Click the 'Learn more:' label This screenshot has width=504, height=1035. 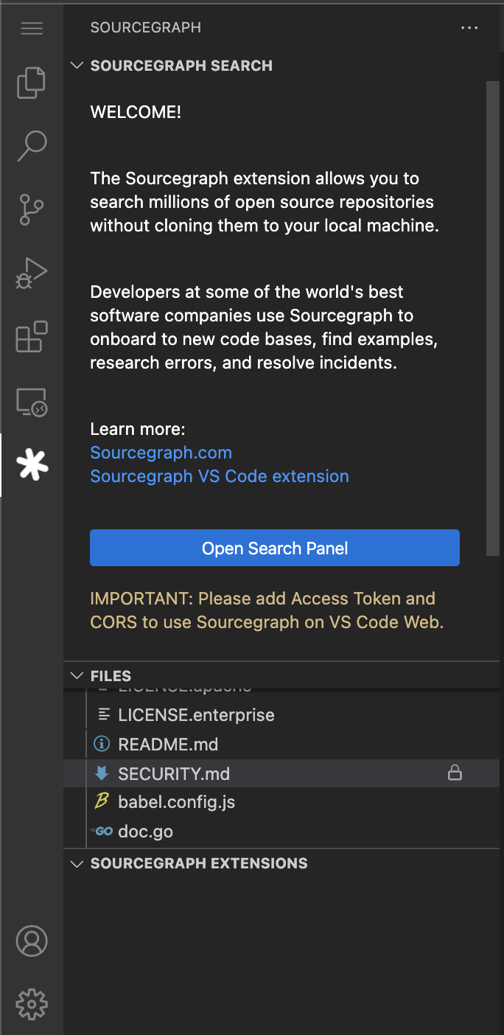[x=138, y=429]
